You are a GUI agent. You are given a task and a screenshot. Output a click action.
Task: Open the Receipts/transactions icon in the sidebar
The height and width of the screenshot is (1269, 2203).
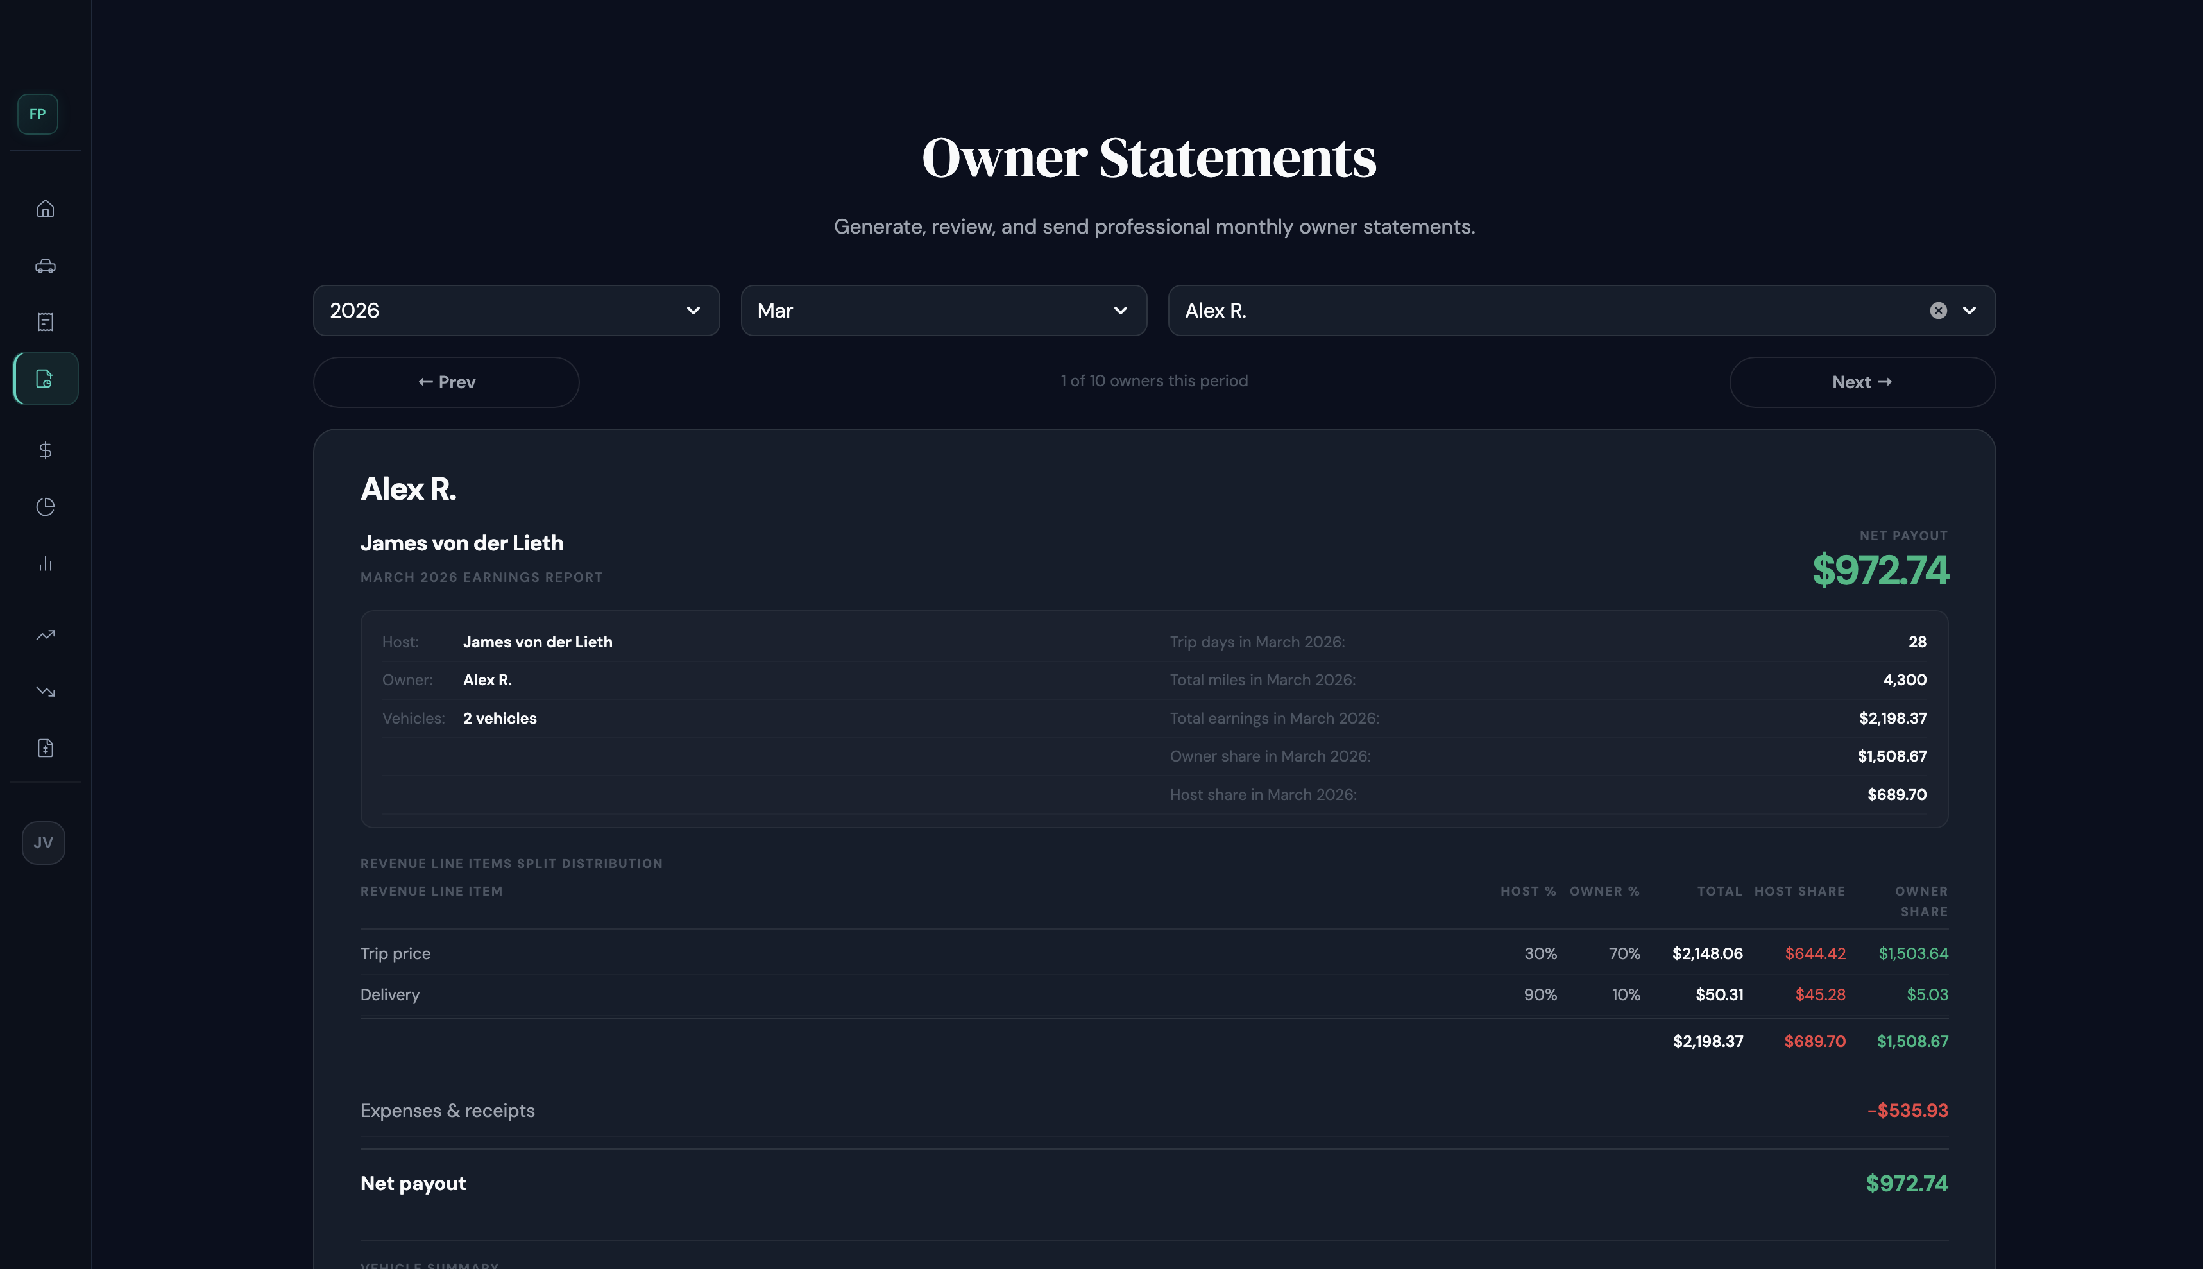(x=44, y=321)
